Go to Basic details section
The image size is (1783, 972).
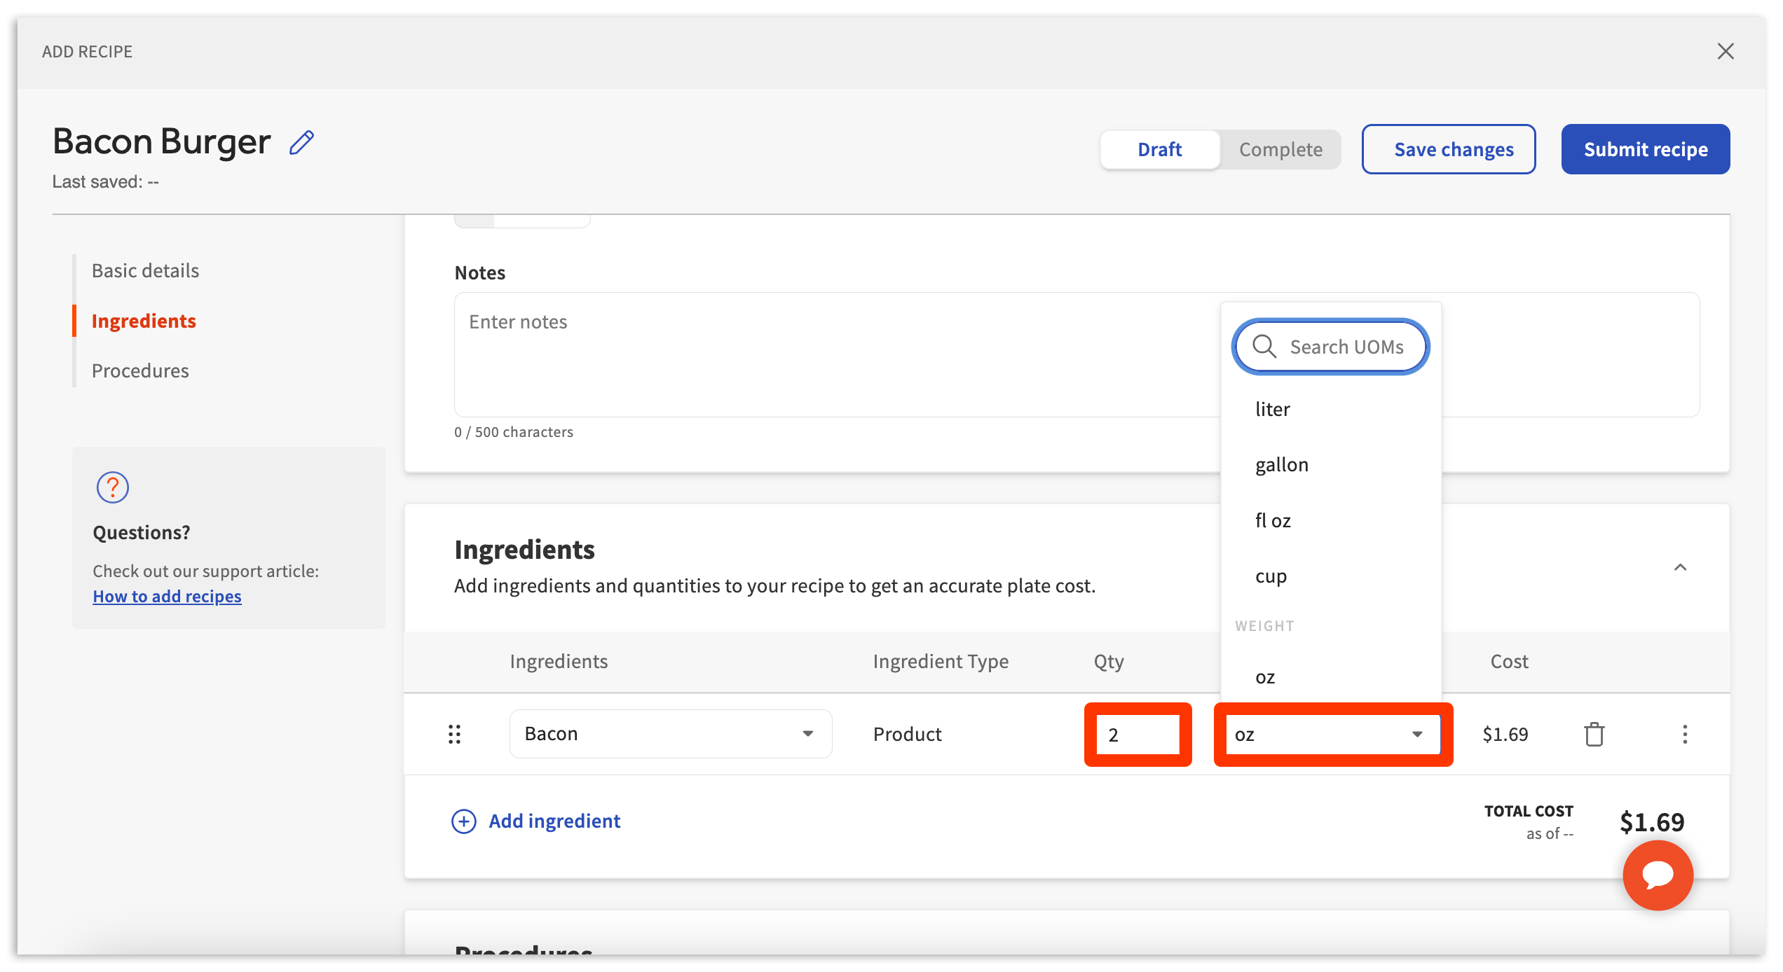point(145,270)
